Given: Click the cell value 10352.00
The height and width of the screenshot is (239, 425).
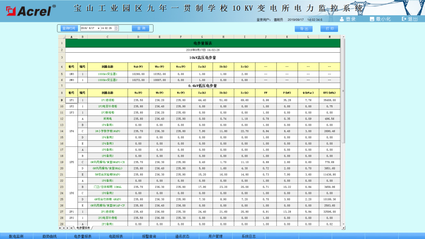Looking at the screenshot, I should click(159, 74).
